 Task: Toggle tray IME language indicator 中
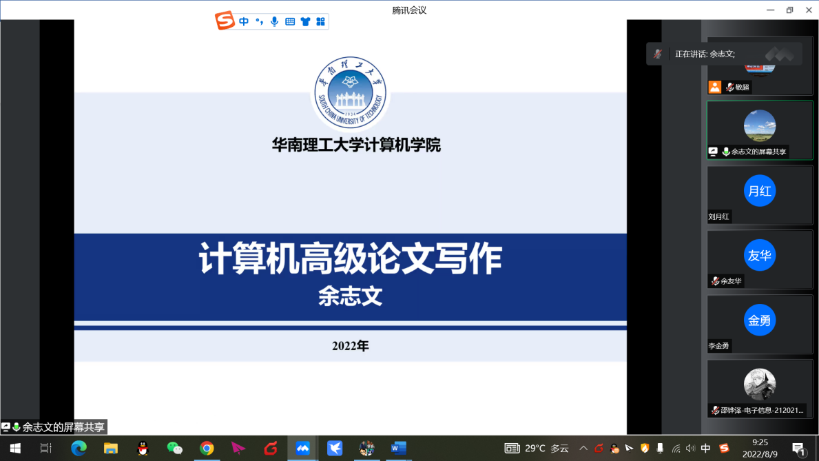(705, 449)
